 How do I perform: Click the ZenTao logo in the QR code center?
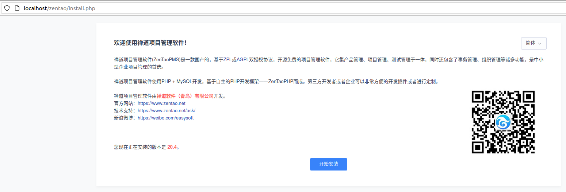coord(503,122)
